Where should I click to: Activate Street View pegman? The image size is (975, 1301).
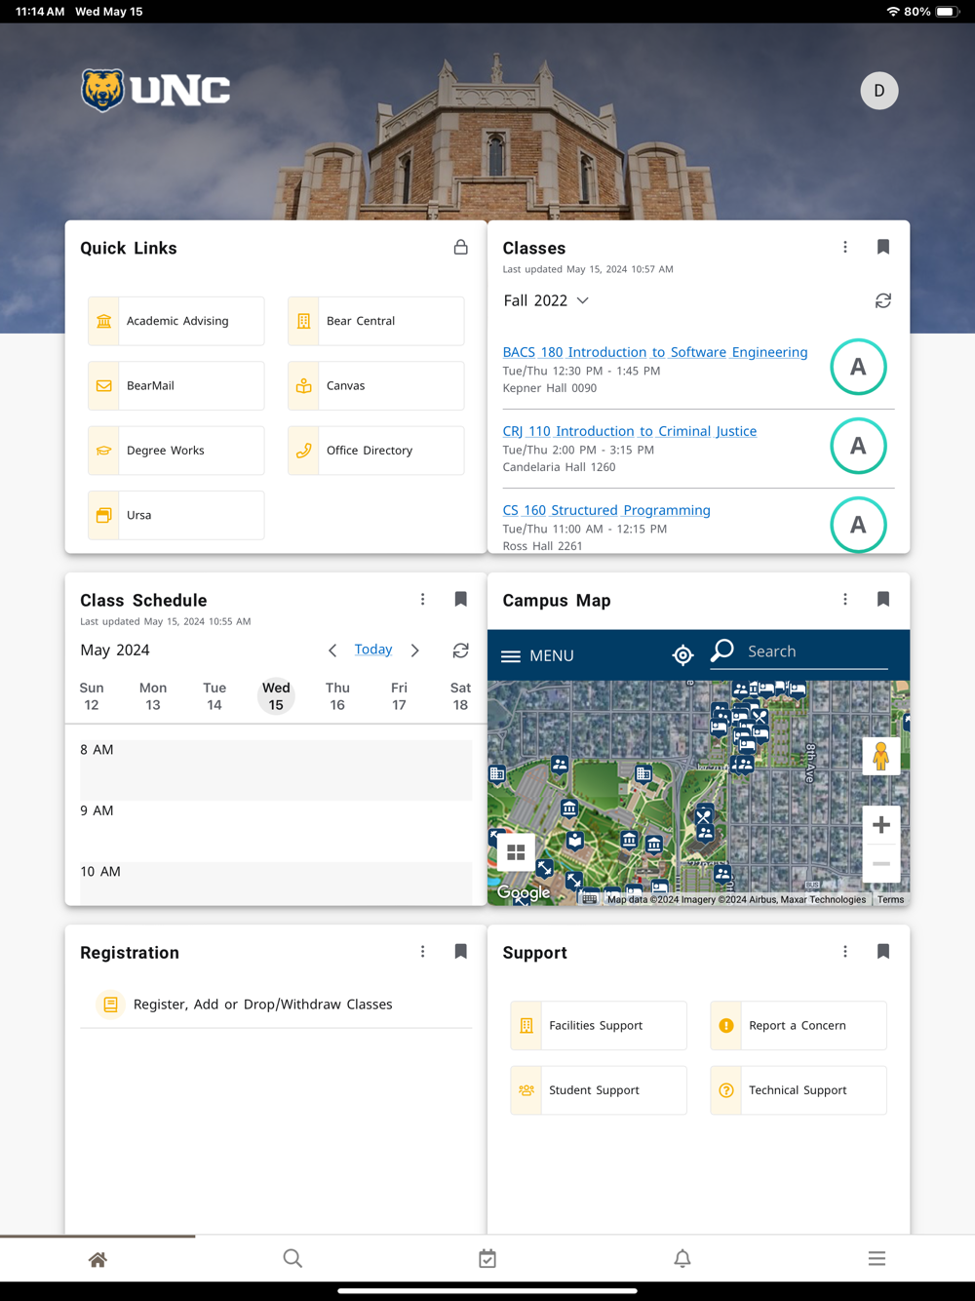tap(881, 756)
